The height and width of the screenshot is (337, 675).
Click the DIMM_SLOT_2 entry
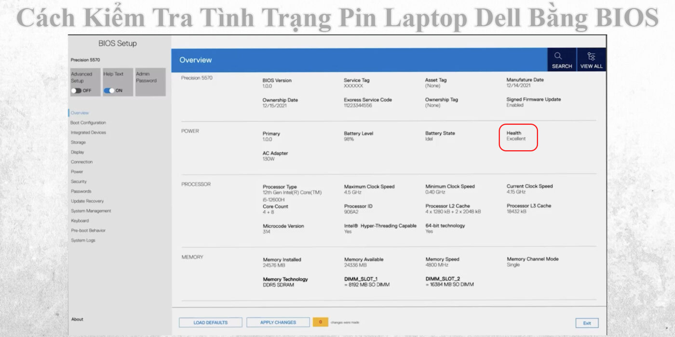click(450, 282)
